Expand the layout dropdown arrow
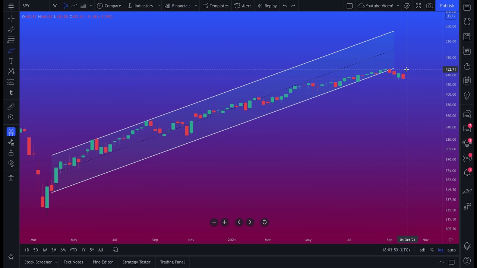The image size is (477, 268). click(398, 6)
